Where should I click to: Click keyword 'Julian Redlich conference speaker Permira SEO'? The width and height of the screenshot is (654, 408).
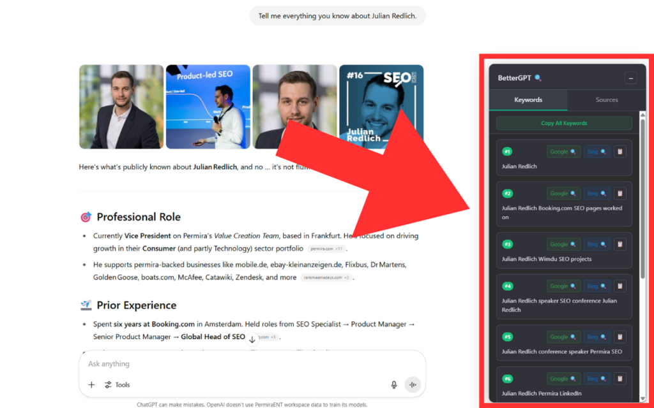pos(562,352)
